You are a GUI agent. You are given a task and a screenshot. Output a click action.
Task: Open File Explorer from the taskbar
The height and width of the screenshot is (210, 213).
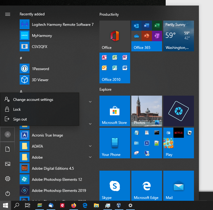[96, 205]
